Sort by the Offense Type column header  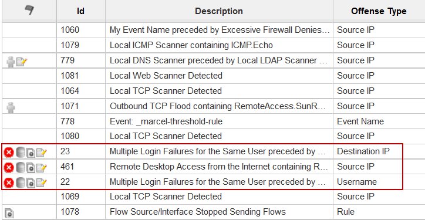click(379, 11)
